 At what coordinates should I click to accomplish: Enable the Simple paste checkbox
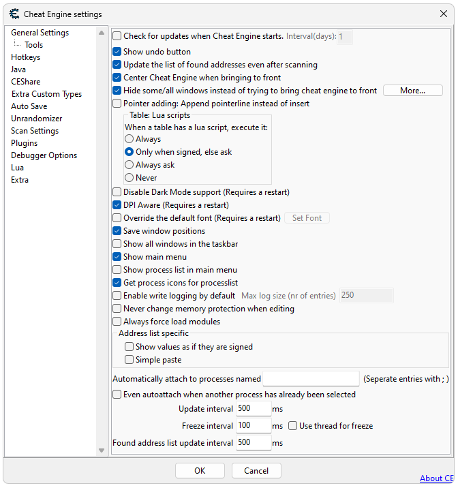129,360
